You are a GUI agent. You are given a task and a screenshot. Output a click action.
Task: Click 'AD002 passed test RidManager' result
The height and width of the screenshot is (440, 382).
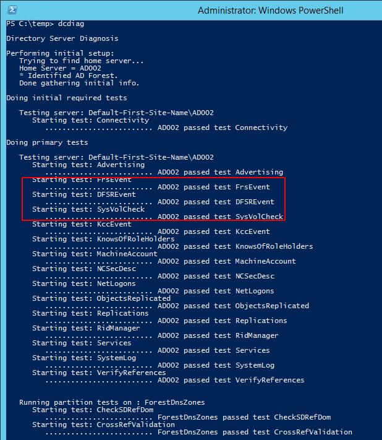tap(218, 335)
